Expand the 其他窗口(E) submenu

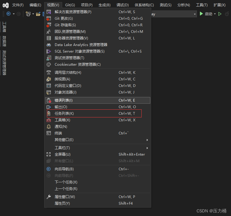point(97,140)
